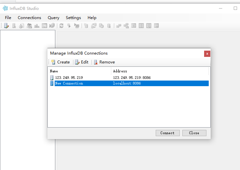Click the two small tag boxes icon
Image resolution: width=240 pixels, height=170 pixels.
(119, 26)
